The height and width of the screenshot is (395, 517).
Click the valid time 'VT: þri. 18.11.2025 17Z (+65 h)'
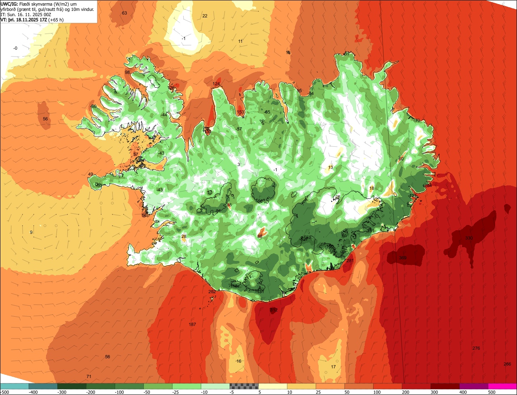point(33,19)
